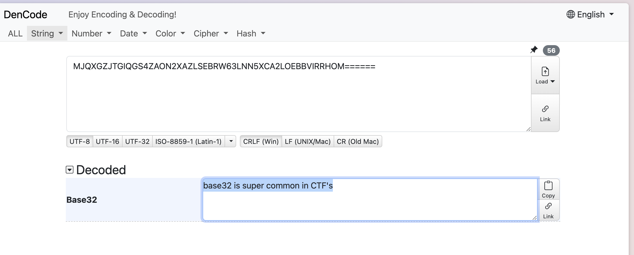Click the pin icon above the input box
This screenshot has height=255, width=634.
pyautogui.click(x=534, y=50)
